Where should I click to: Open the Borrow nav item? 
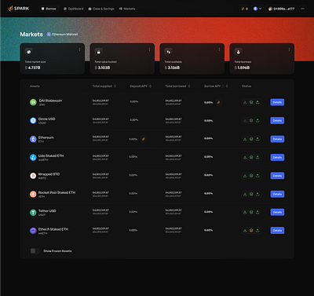(x=49, y=9)
